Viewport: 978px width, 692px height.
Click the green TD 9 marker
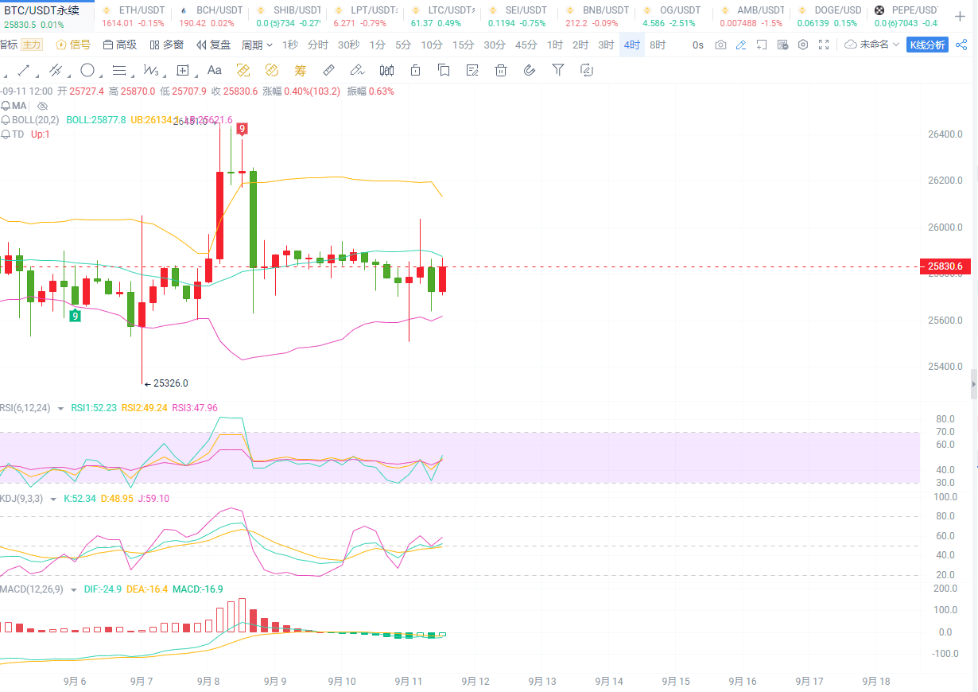[x=75, y=316]
